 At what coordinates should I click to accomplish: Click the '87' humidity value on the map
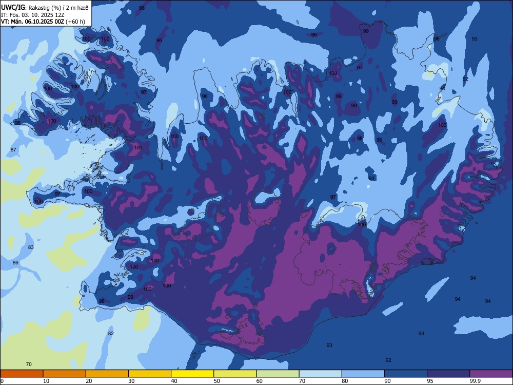pyautogui.click(x=13, y=149)
